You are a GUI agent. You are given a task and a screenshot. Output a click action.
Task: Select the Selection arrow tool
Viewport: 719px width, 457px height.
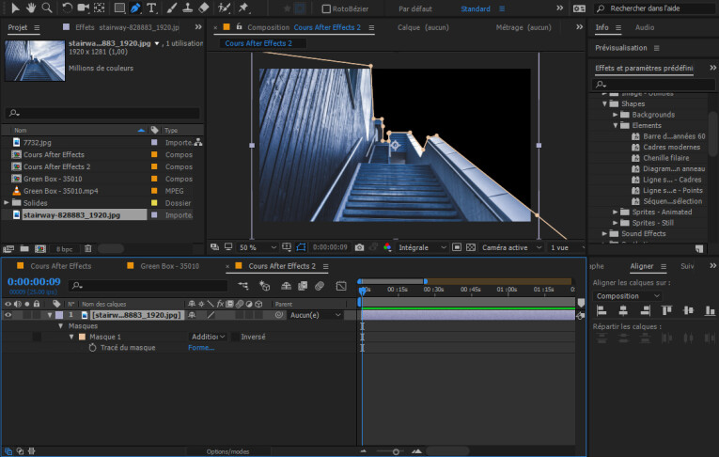[15, 8]
